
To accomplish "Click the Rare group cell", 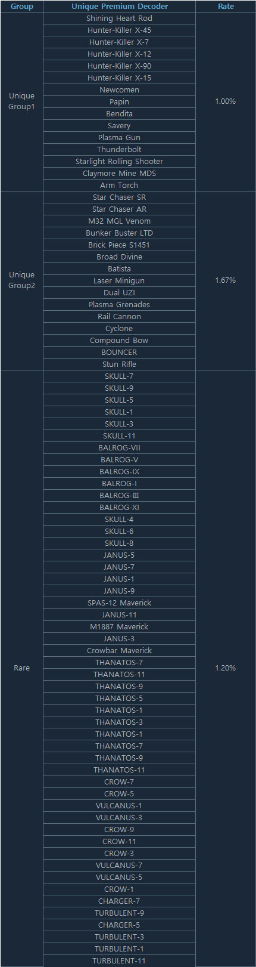I will point(21,668).
